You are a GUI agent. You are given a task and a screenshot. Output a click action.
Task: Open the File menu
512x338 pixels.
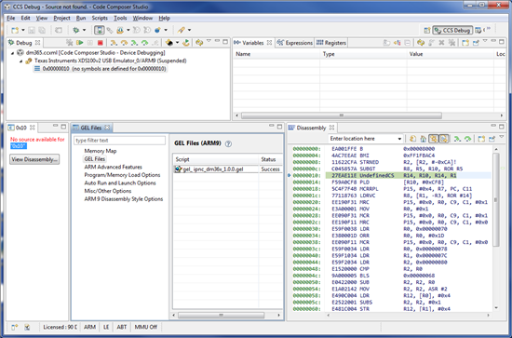point(11,18)
